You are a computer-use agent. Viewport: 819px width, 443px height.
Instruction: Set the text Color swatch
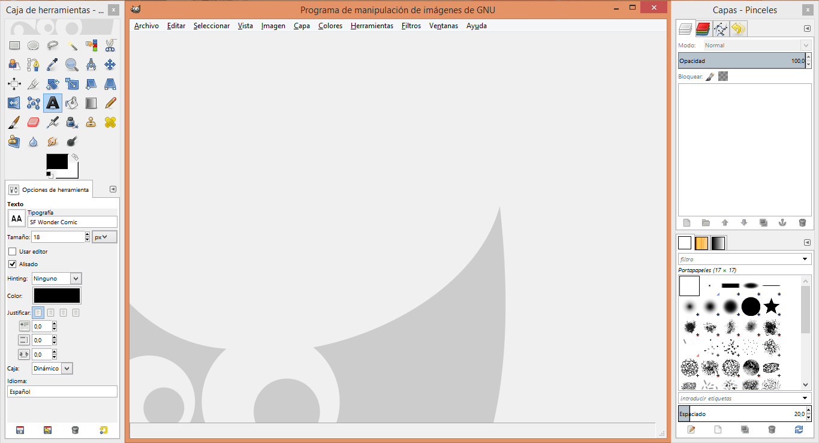click(x=56, y=295)
